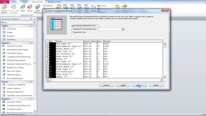The height and width of the screenshot is (116, 206).
Task: Click the Customers table icon
Action: pyautogui.click(x=4, y=29)
